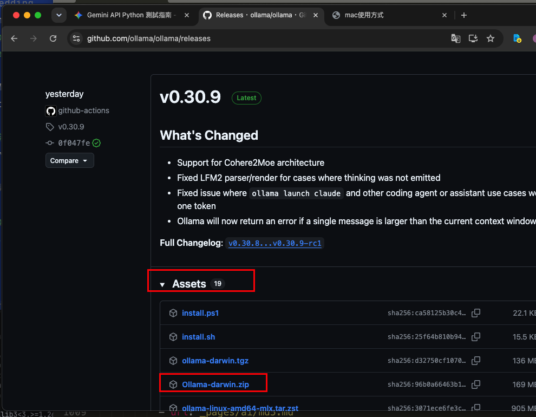The height and width of the screenshot is (417, 536).
Task: Click the blue document extension icon
Action: [517, 38]
